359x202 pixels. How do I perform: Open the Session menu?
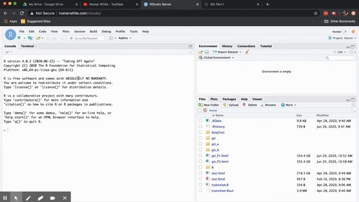[80, 31]
